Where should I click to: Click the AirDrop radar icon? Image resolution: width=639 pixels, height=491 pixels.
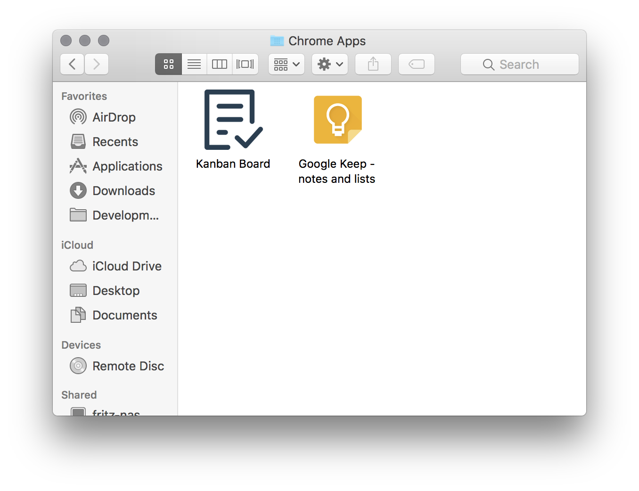pyautogui.click(x=78, y=117)
